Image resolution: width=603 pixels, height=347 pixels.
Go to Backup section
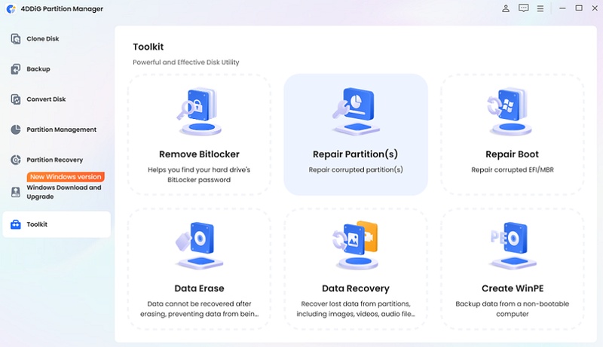point(38,69)
